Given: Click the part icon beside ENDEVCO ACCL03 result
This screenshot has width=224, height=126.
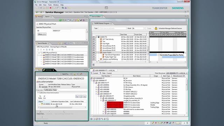Looking at the screenshot, I should 44,59.
